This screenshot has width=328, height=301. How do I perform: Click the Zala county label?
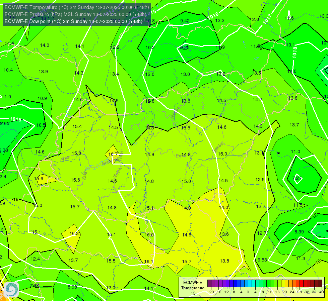pos(84,176)
